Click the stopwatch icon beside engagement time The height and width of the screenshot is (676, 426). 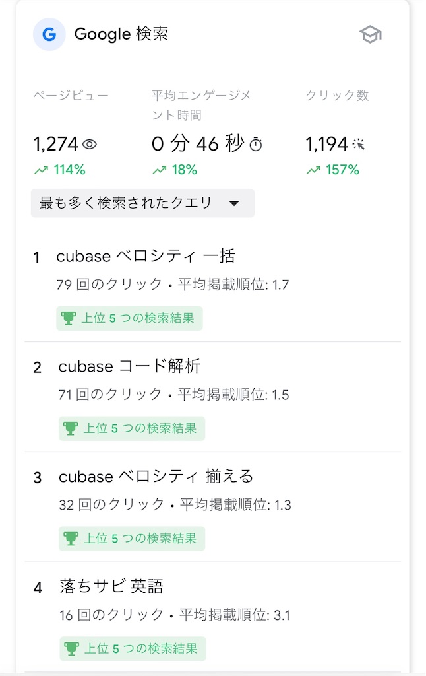[x=257, y=143]
